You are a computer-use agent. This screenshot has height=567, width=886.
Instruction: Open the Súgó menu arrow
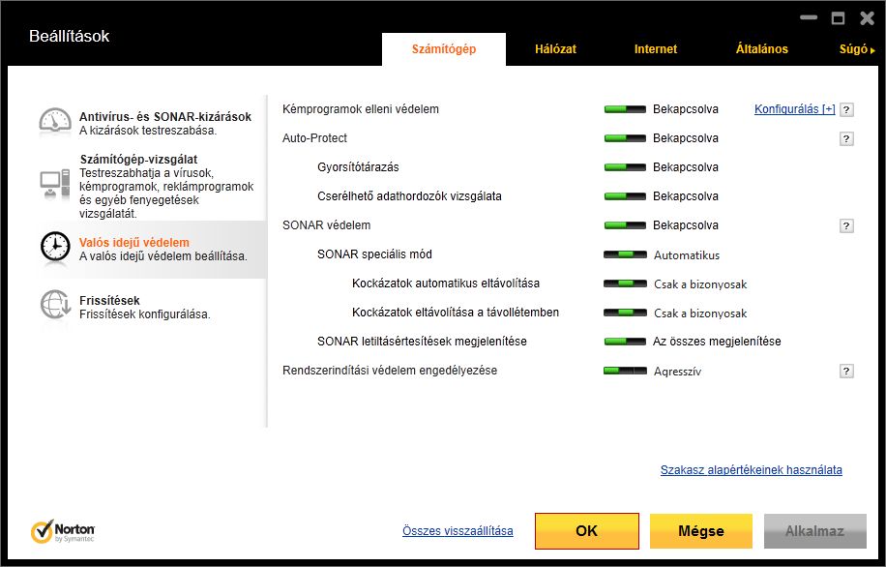(x=873, y=51)
